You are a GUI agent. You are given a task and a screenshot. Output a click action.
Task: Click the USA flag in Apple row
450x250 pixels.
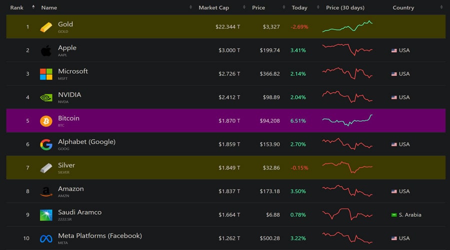click(x=394, y=50)
